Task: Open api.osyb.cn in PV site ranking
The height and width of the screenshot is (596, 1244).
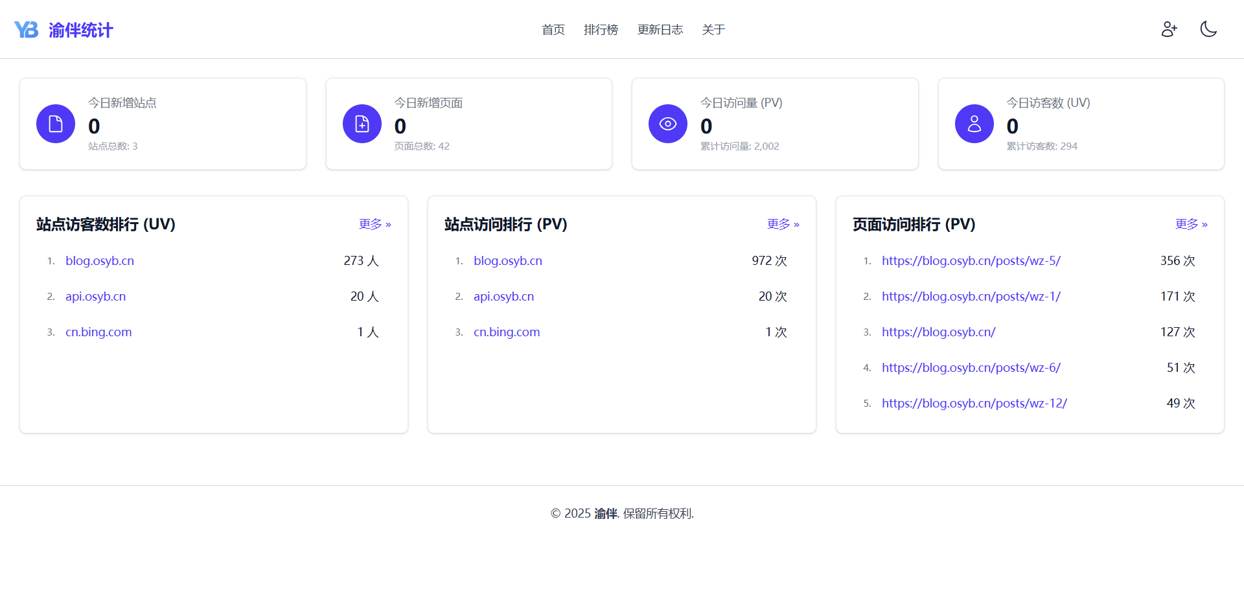Action: coord(503,297)
